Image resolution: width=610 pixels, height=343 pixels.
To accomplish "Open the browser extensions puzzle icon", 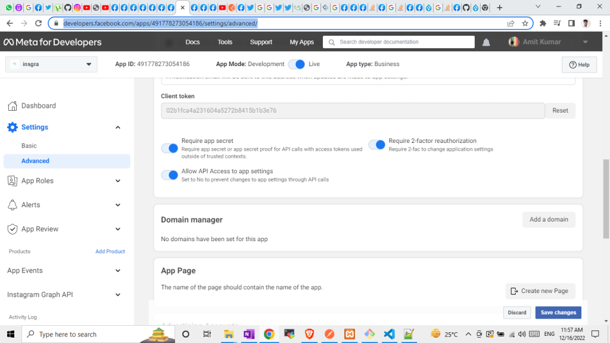I will tap(543, 23).
